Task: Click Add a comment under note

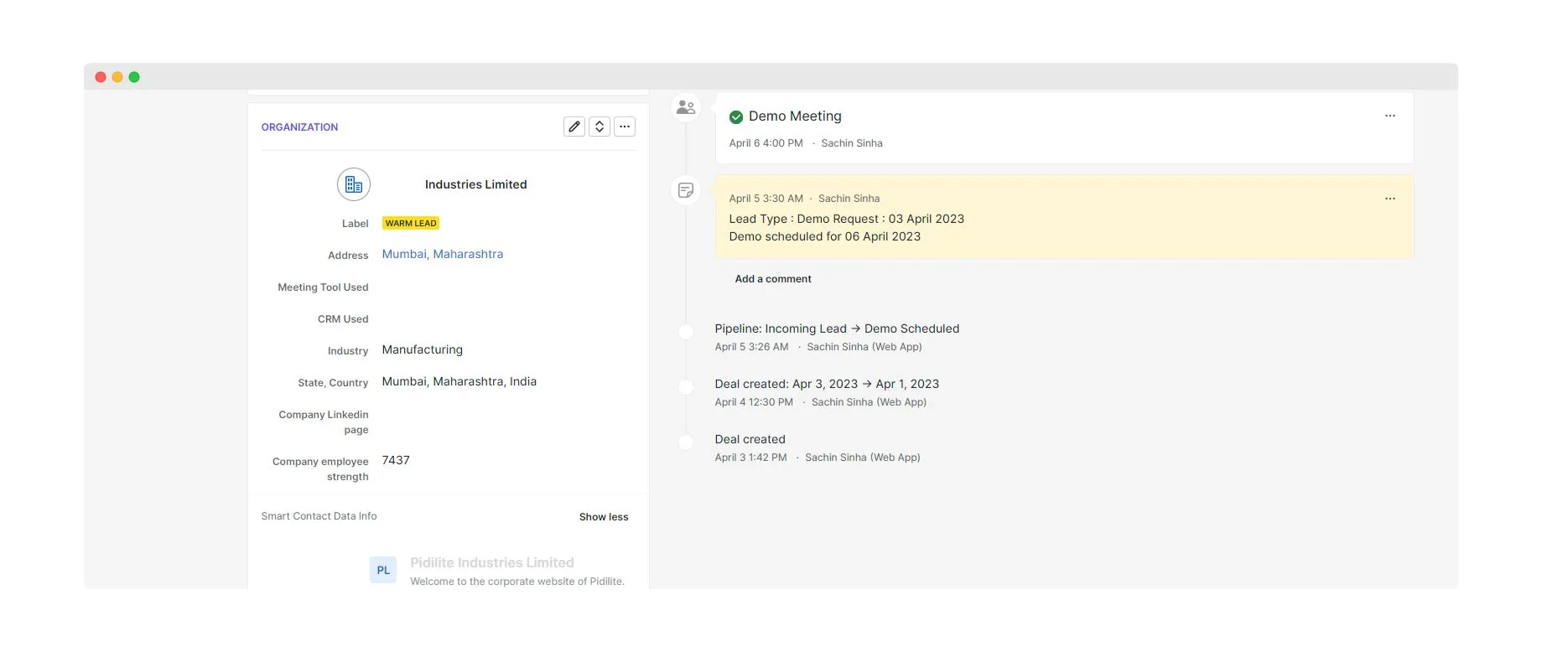Action: tap(773, 279)
